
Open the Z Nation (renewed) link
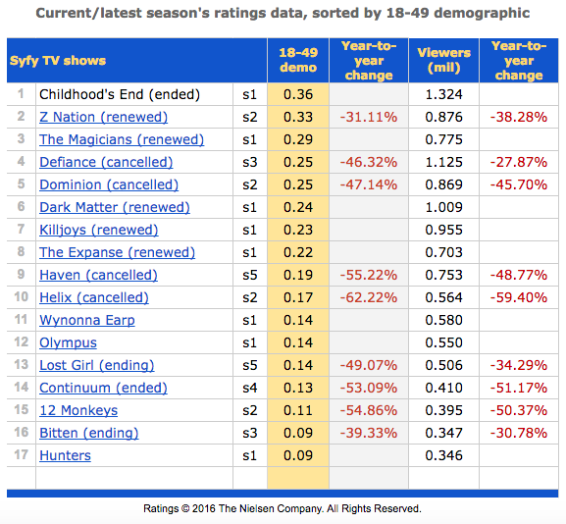click(104, 117)
